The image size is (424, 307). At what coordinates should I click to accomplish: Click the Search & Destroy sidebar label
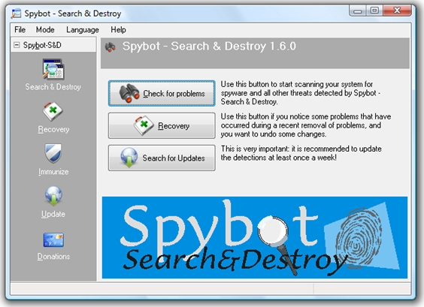point(53,87)
